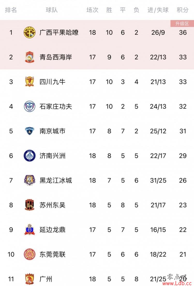This screenshot has width=194, height=286.
Task: Select the 苏州东吴 striped logo
Action: pyautogui.click(x=29, y=205)
